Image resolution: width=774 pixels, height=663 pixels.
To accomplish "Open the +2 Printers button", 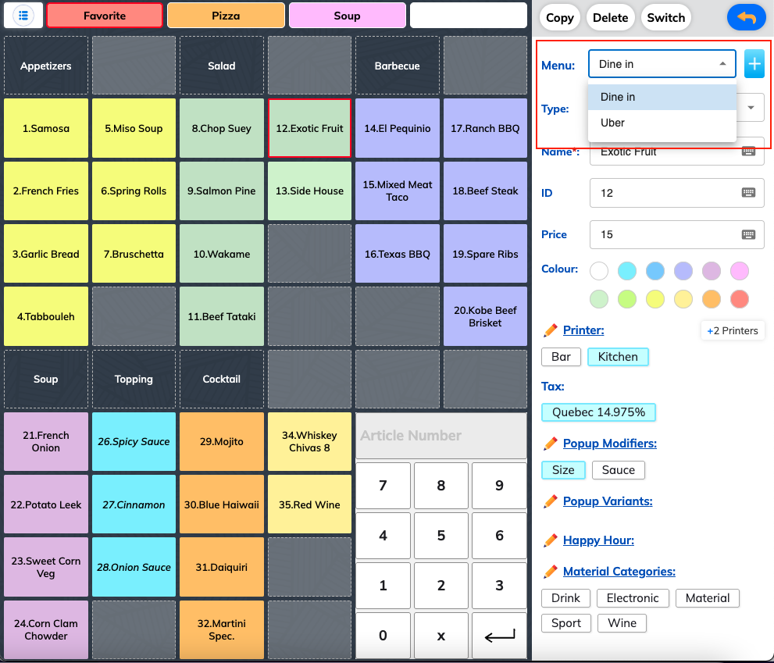I will [x=733, y=331].
